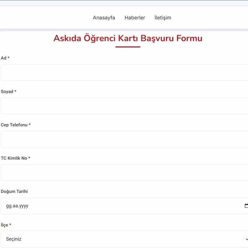The width and height of the screenshot is (248, 248).
Task: Focus the Soyad input field
Action: coord(124,106)
